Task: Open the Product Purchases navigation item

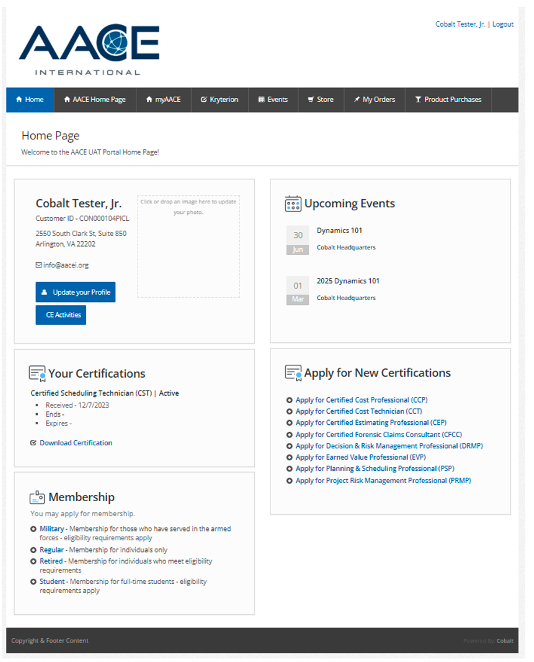Action: (449, 100)
